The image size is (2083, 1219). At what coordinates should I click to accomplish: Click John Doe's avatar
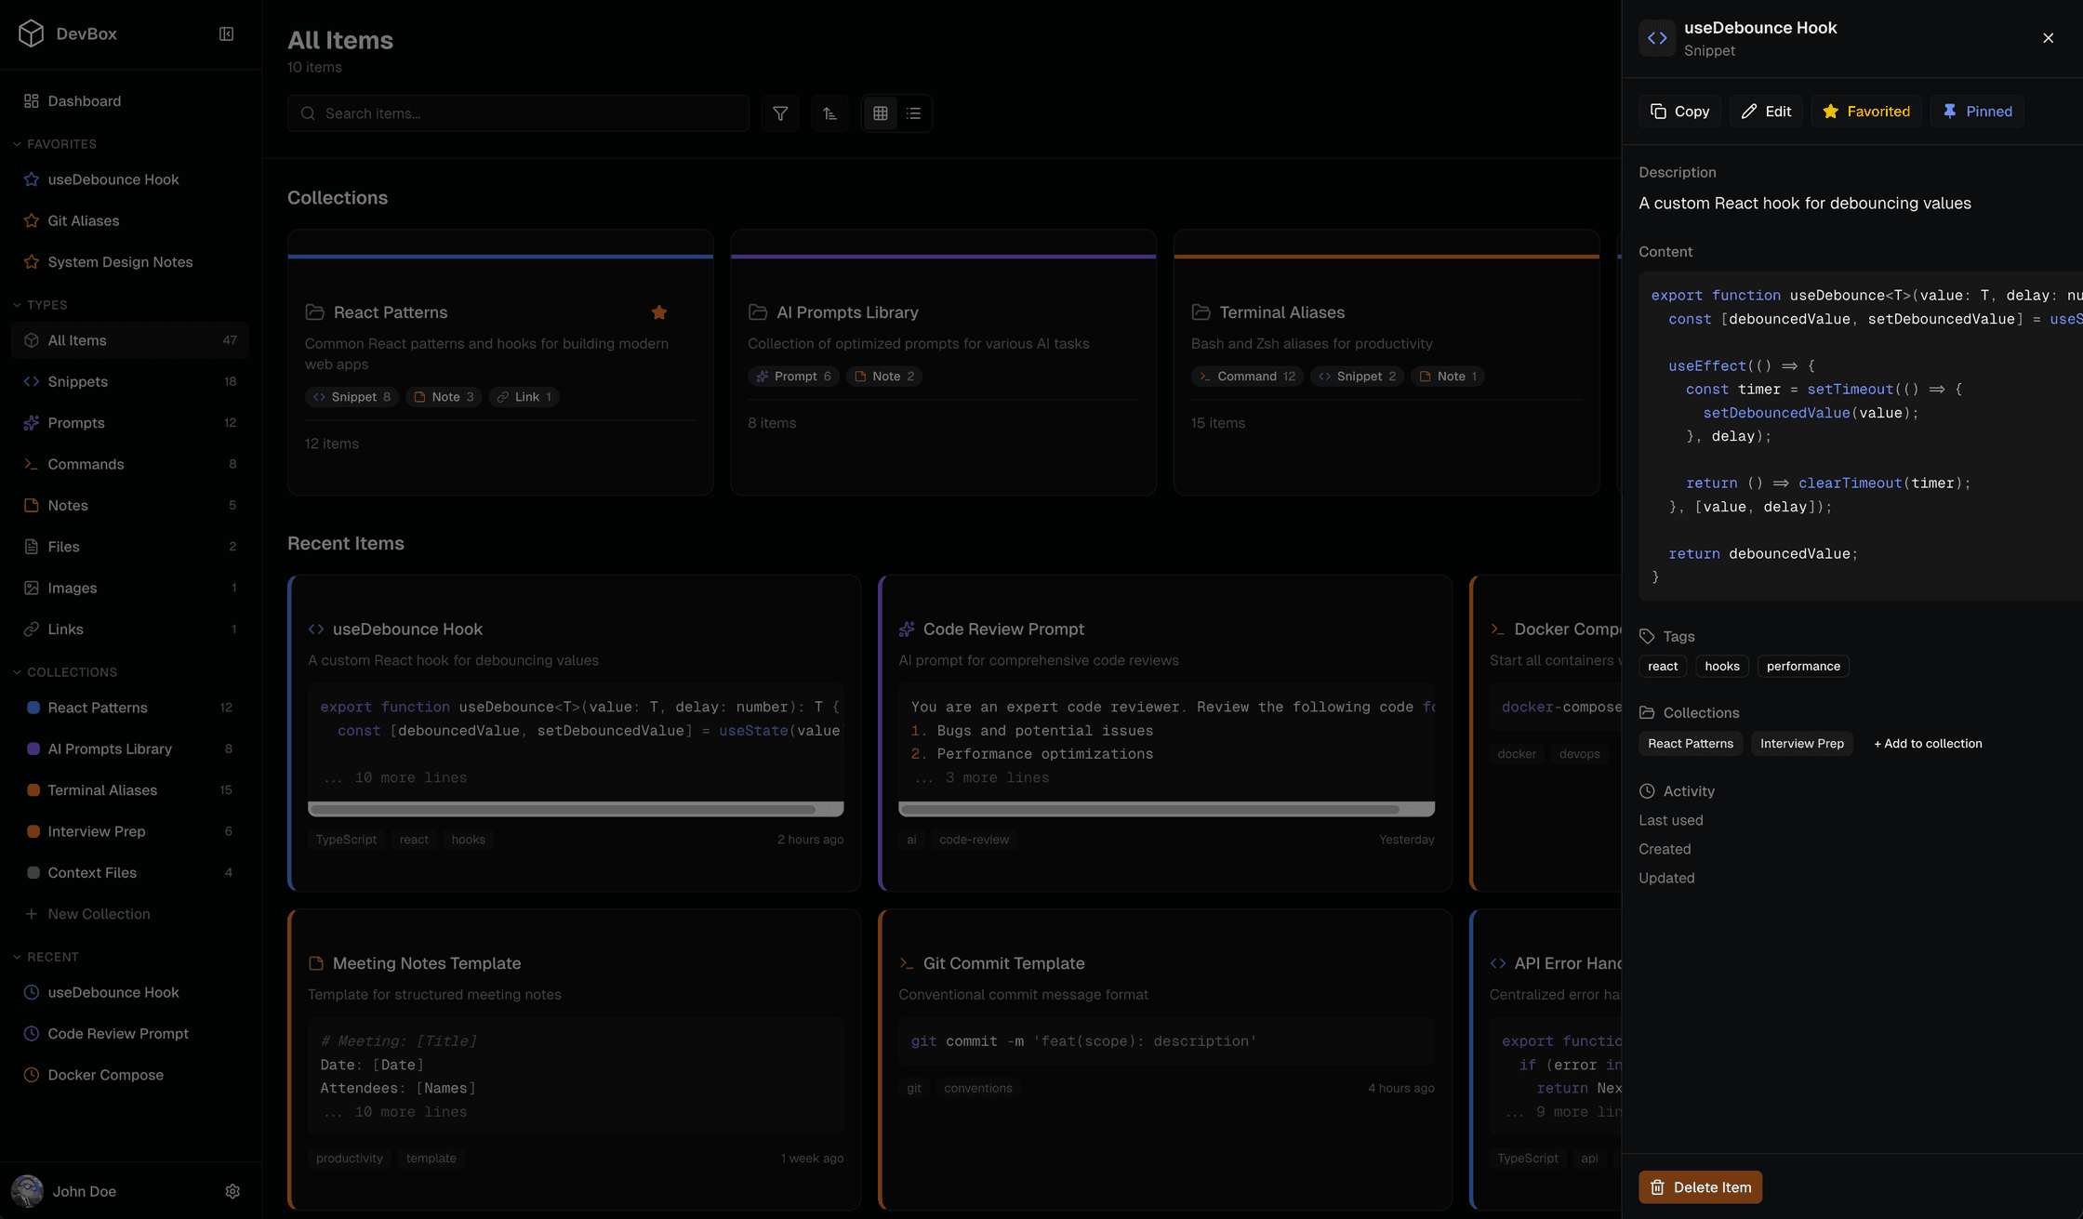click(x=27, y=1191)
